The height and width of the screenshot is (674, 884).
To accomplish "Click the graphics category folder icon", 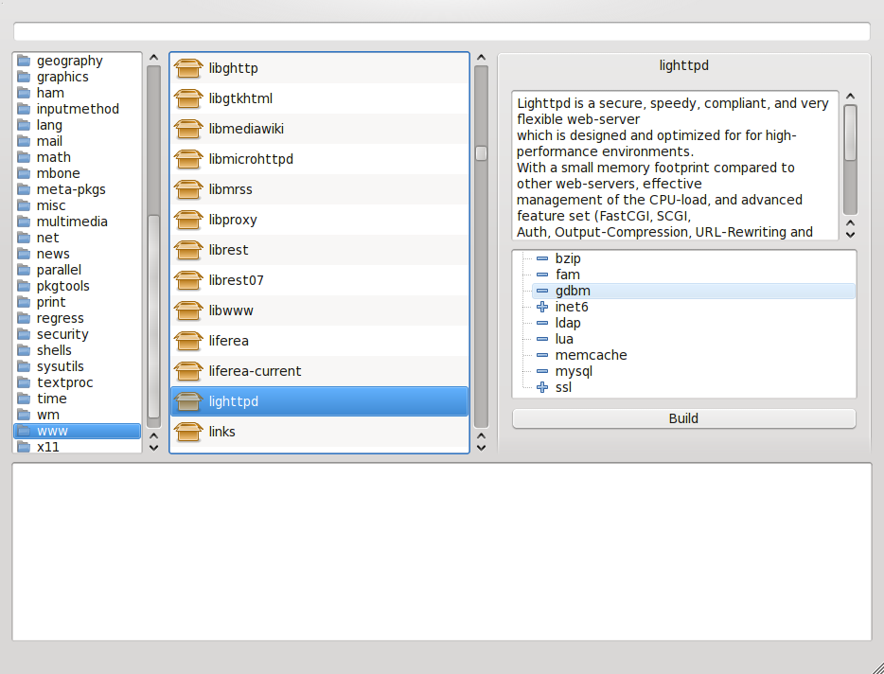I will click(24, 77).
